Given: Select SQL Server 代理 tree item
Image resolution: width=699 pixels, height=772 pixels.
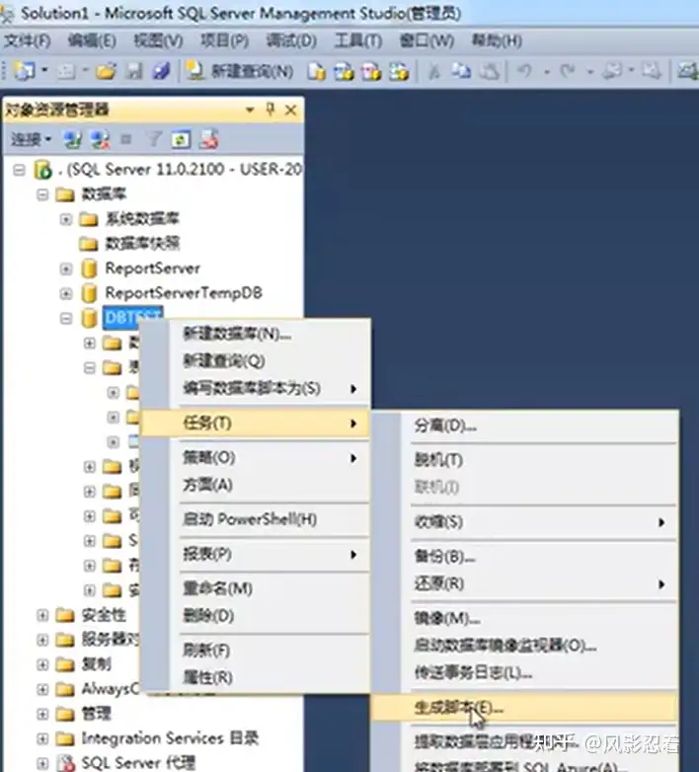Looking at the screenshot, I should coord(138,763).
